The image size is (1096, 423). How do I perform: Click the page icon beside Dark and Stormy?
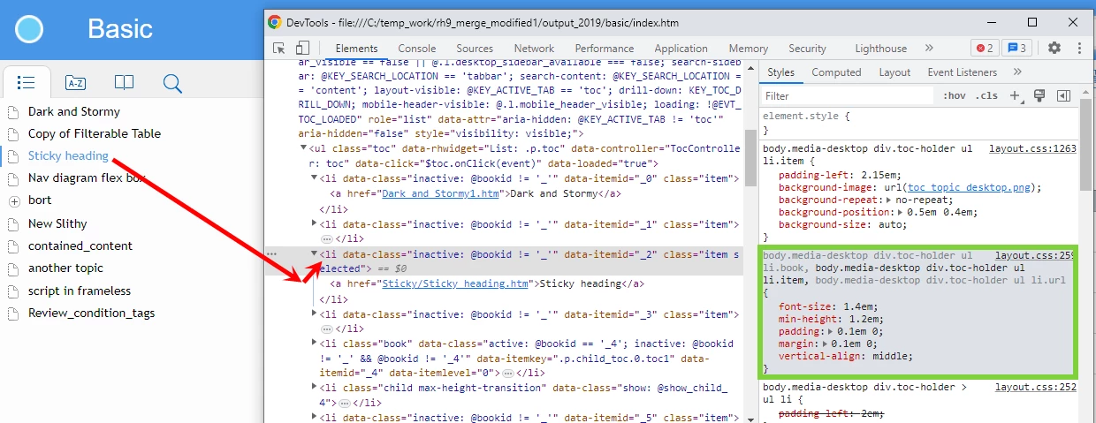coord(13,112)
